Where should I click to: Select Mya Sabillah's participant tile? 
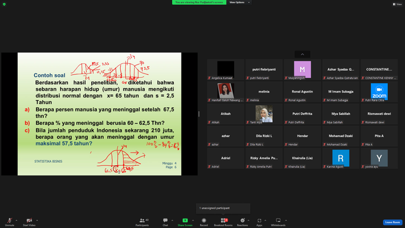coord(340,114)
